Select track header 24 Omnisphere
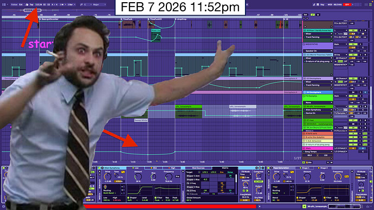374x210 pixels. [318, 92]
